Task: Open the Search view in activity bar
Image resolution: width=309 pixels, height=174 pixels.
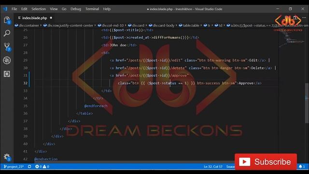Action: click(7, 33)
